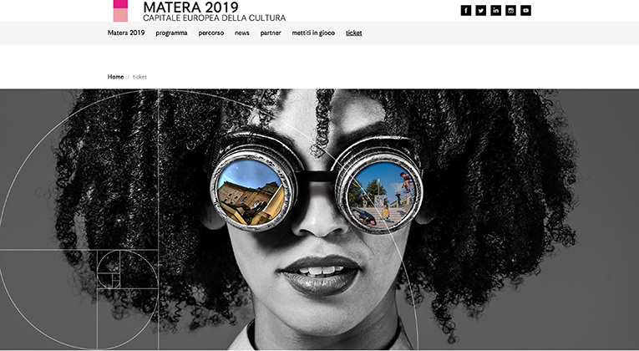639x351 pixels.
Task: Open the Instagram social icon
Action: click(510, 11)
